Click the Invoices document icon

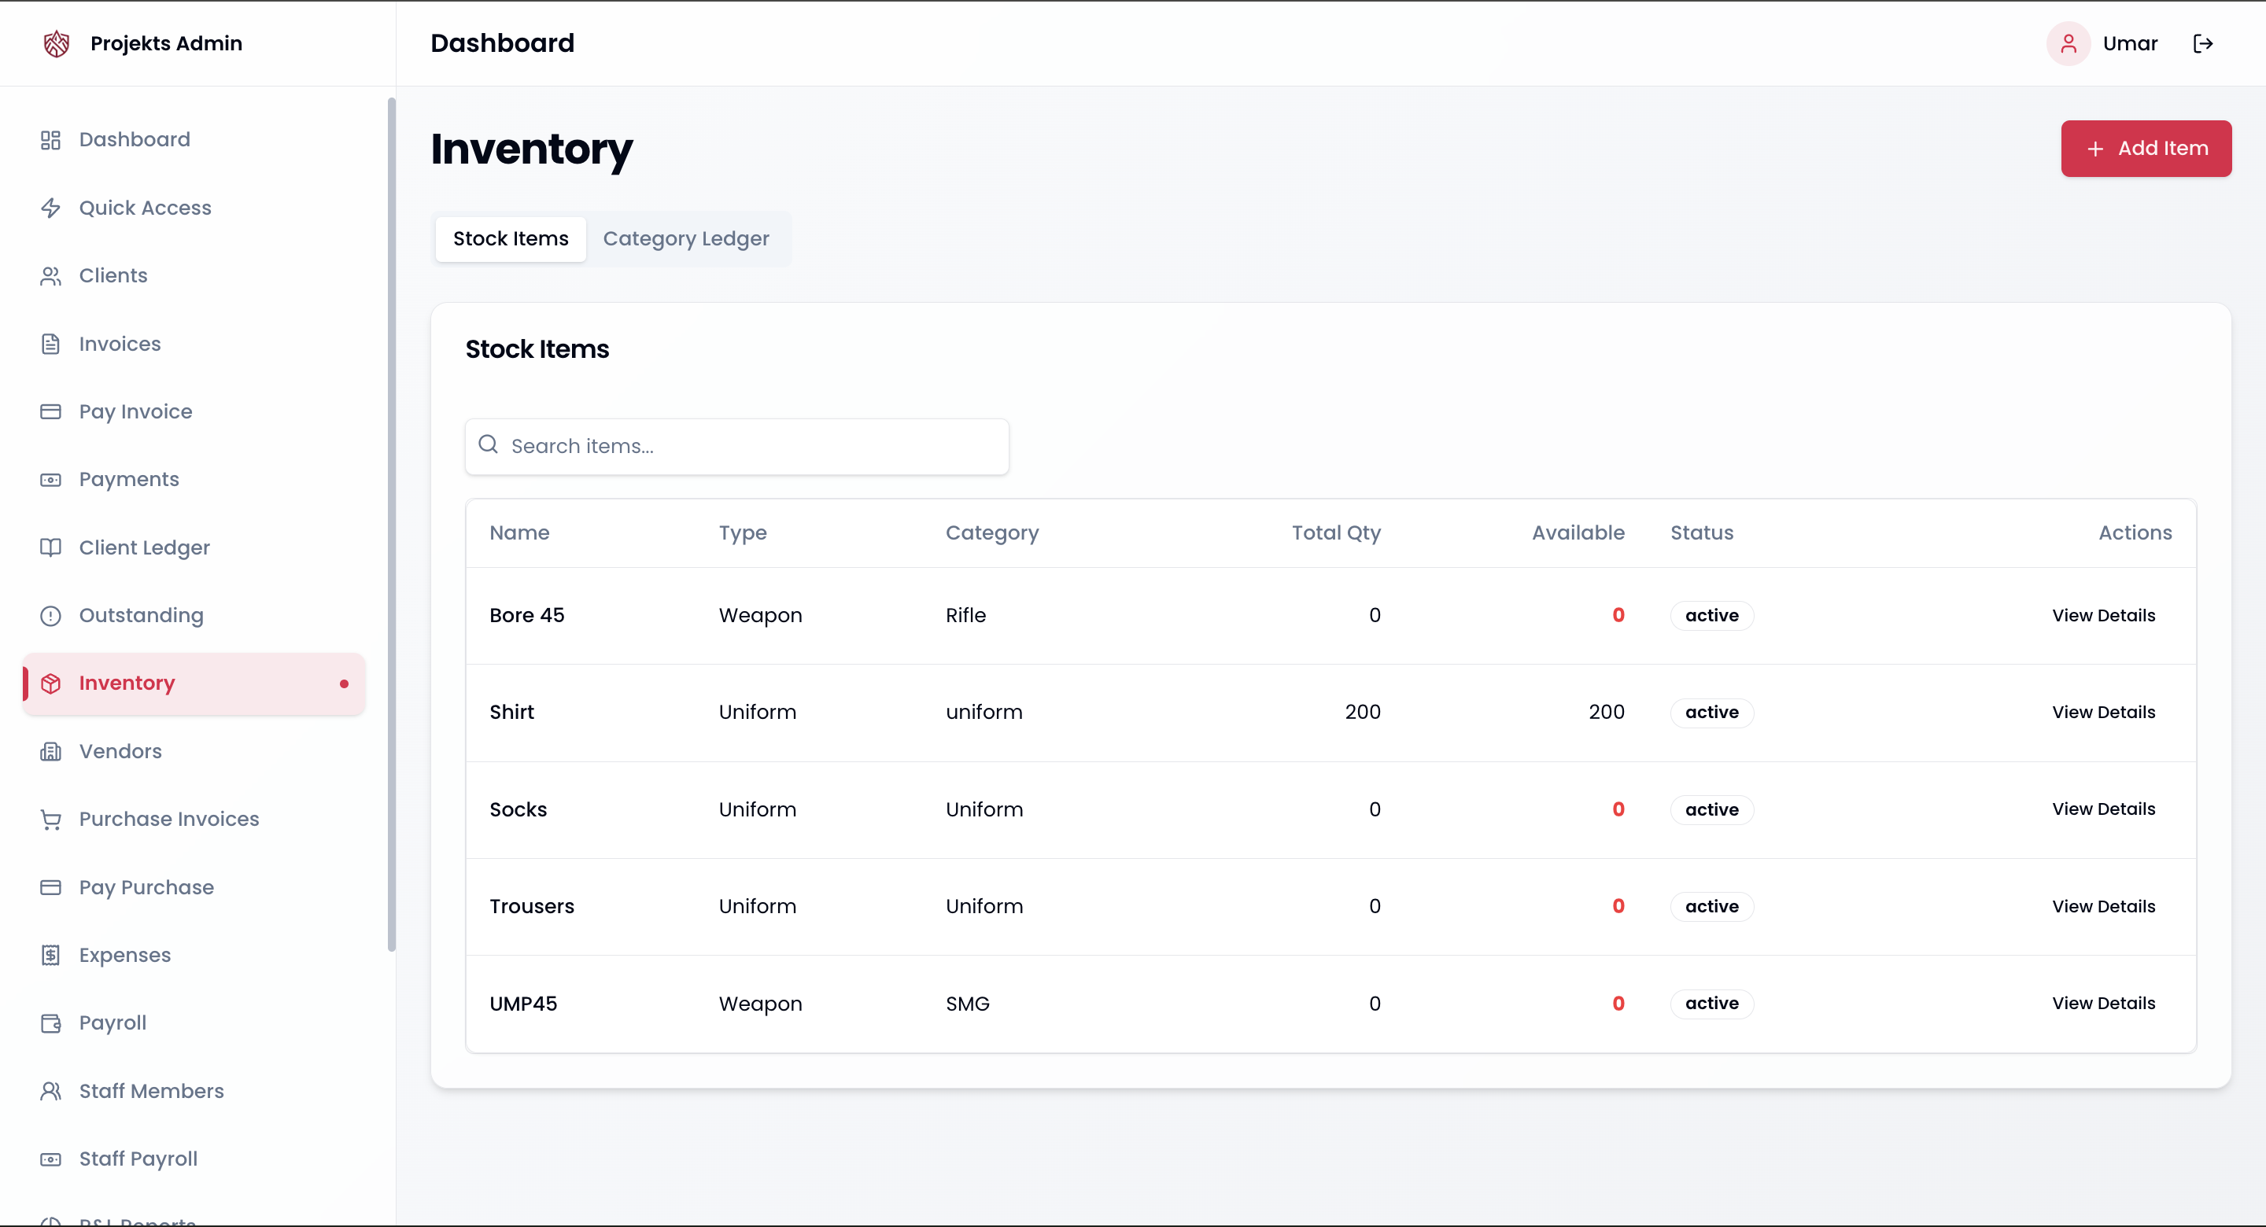coord(50,344)
